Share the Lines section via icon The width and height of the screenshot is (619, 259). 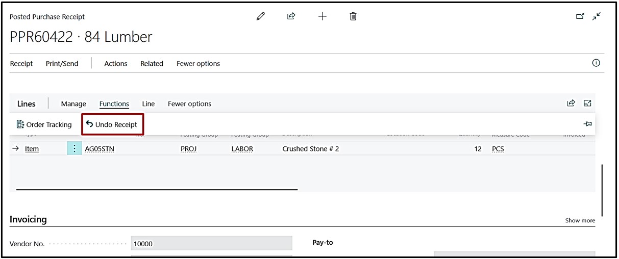pos(571,103)
